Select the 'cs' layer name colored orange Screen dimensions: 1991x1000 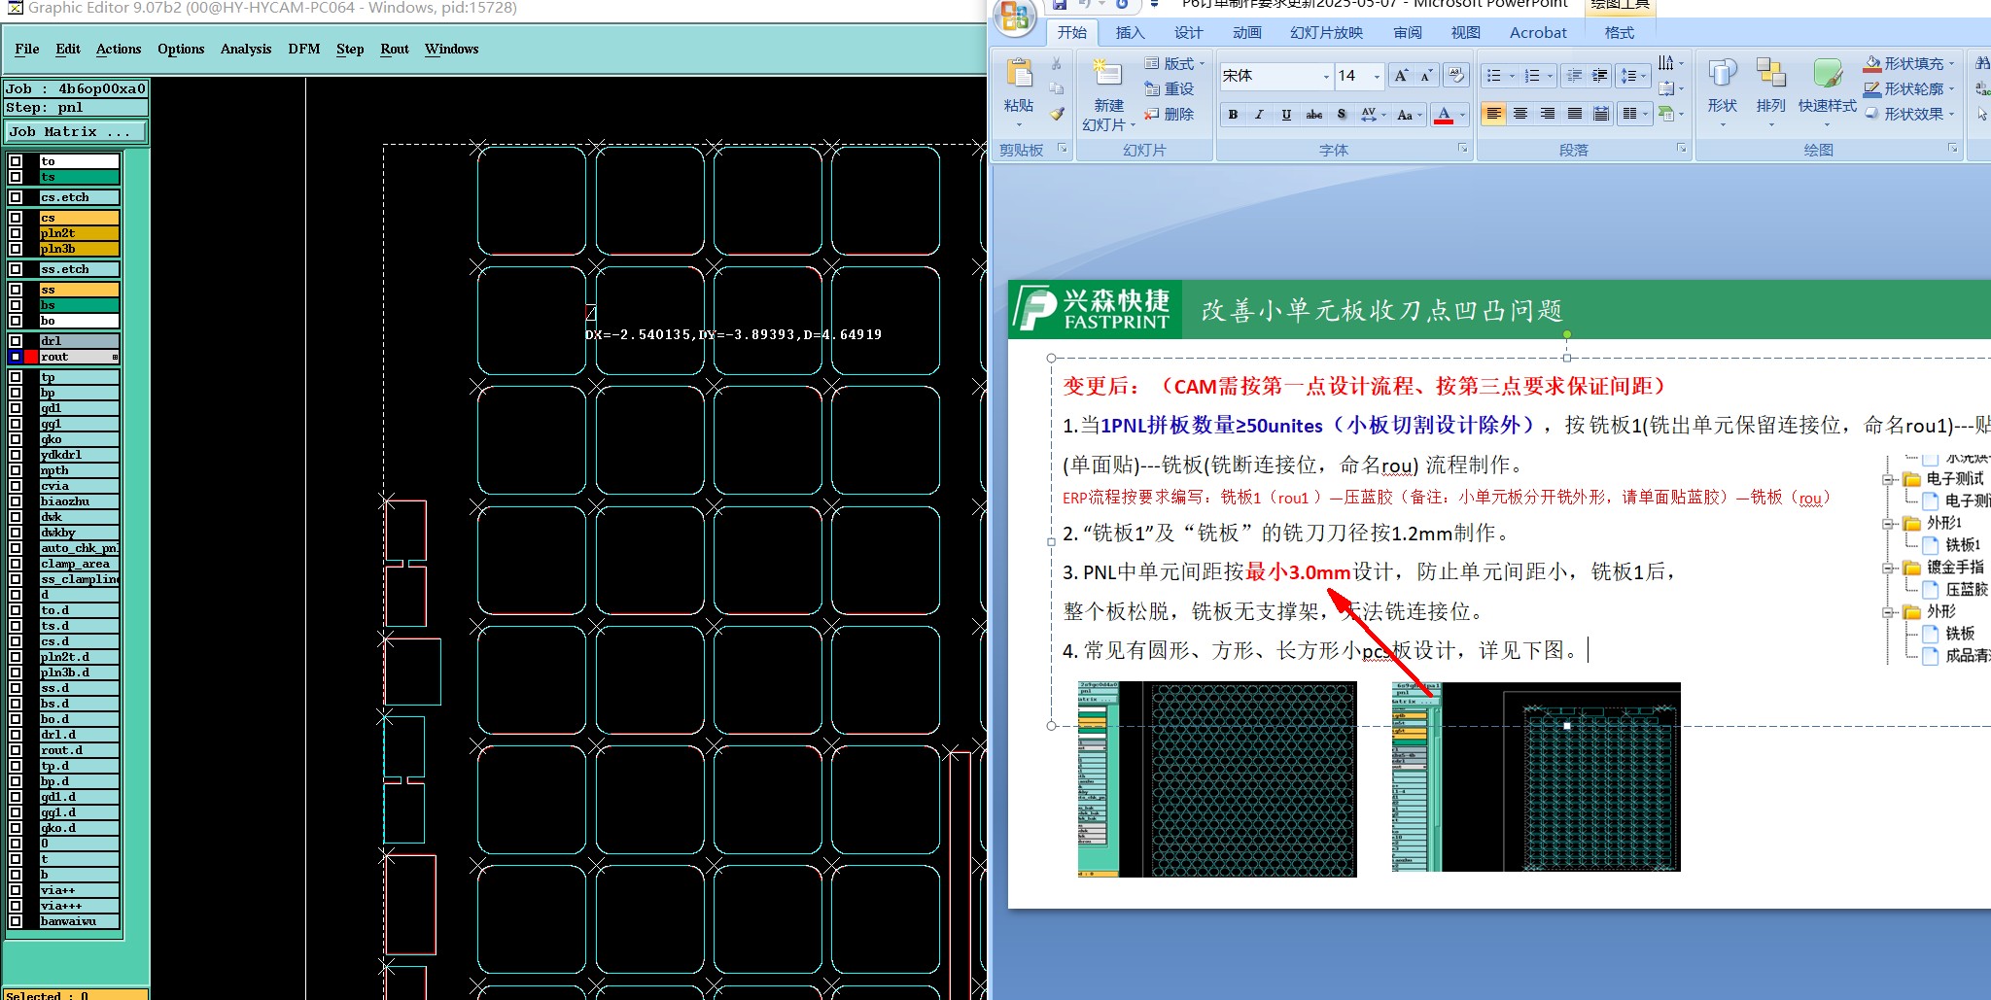(79, 218)
